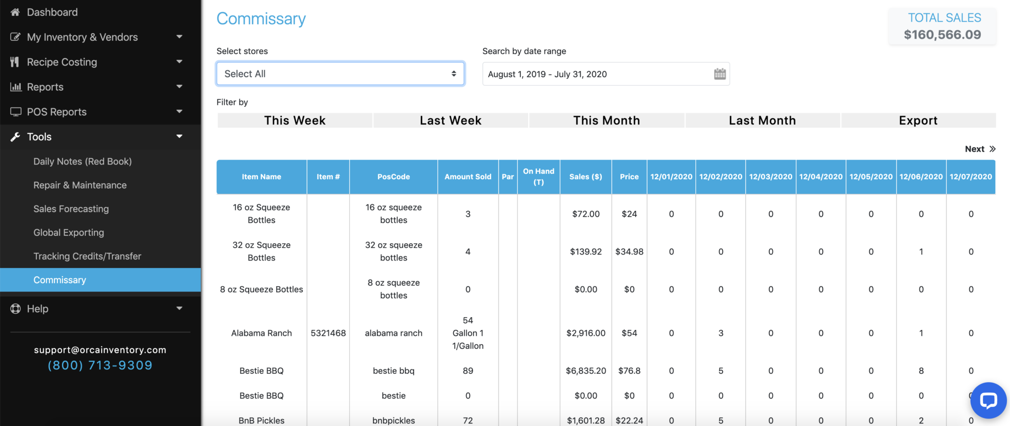The width and height of the screenshot is (1010, 426).
Task: Expand the POS Reports menu arrow
Action: pyautogui.click(x=180, y=112)
